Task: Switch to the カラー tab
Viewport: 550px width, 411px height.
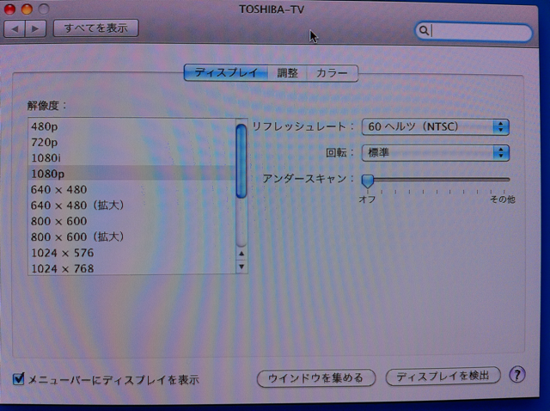Action: point(332,73)
